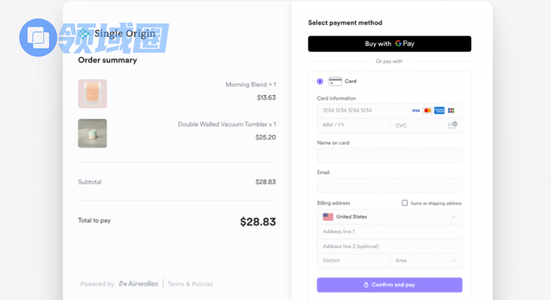
Task: Click the Airwallex logo link
Action: [139, 284]
